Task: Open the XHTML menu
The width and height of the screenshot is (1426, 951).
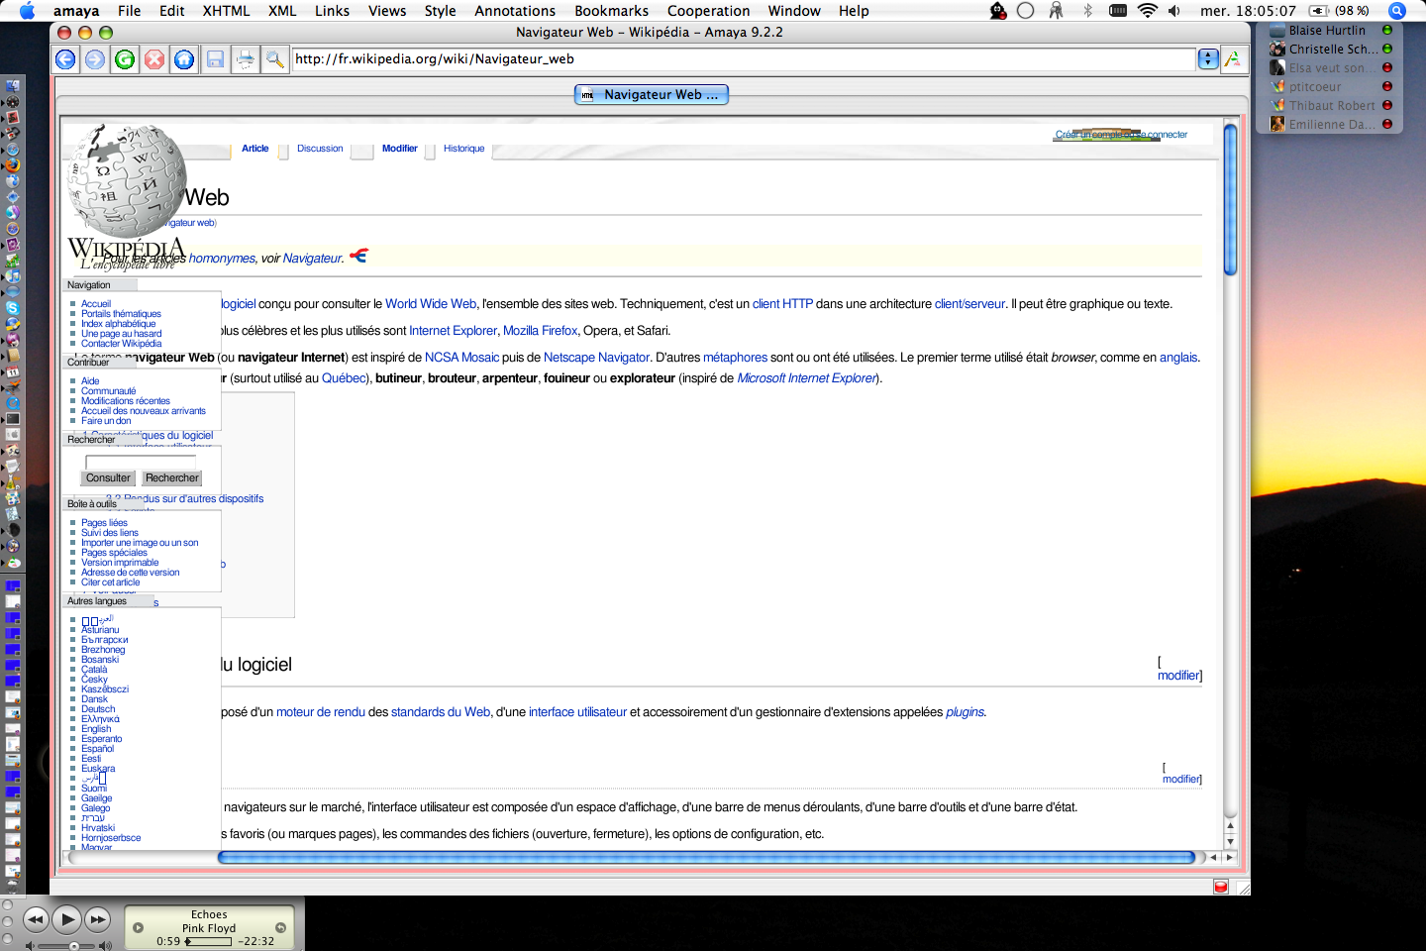Action: pos(226,11)
